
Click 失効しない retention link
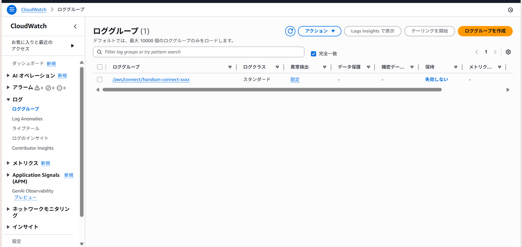pyautogui.click(x=436, y=79)
